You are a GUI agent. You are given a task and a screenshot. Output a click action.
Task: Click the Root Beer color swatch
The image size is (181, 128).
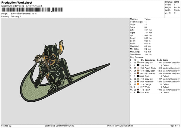click(138, 82)
